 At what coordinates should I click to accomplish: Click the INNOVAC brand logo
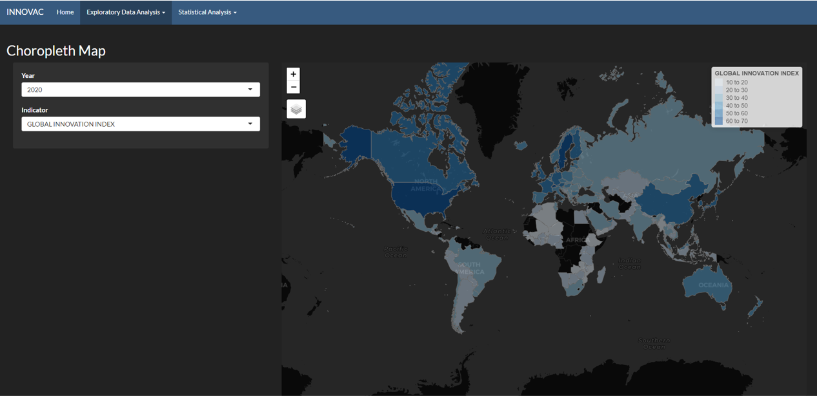click(x=25, y=12)
